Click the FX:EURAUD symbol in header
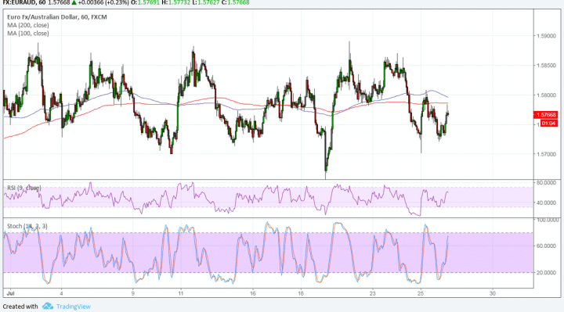 tap(17, 2)
